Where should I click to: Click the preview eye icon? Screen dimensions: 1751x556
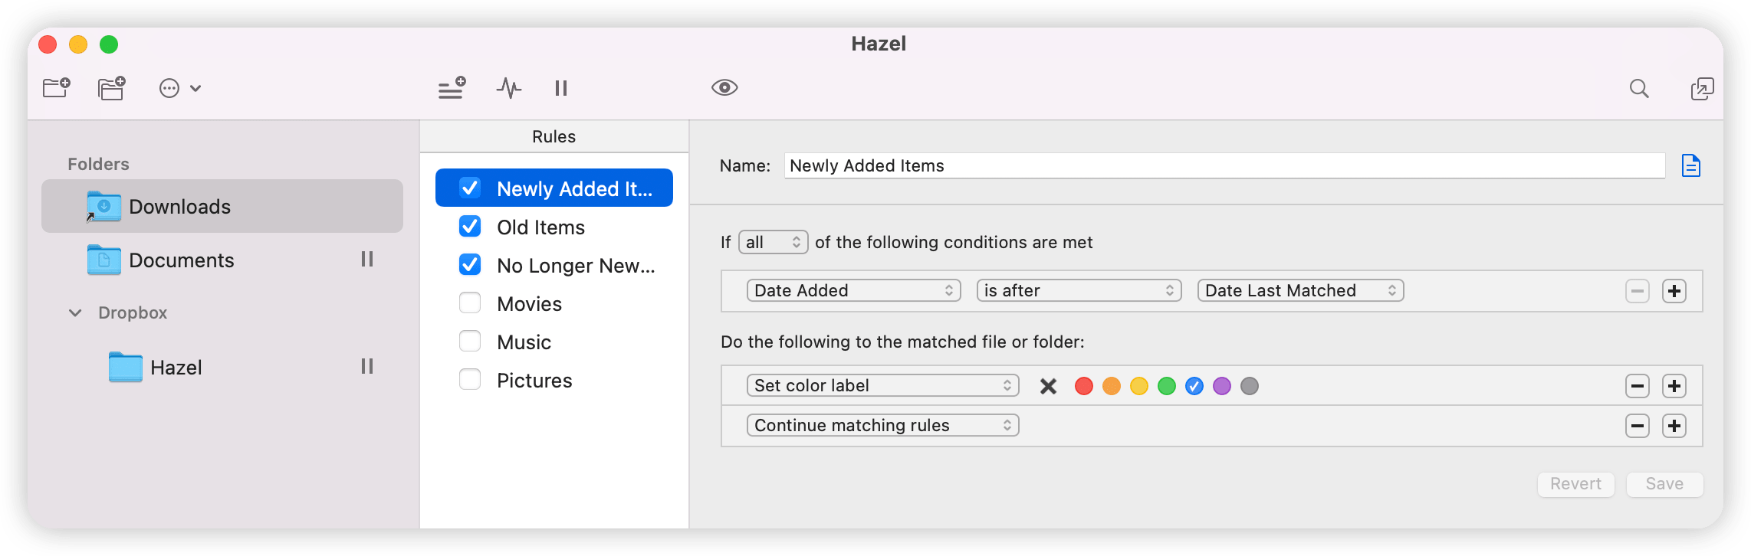pos(724,87)
